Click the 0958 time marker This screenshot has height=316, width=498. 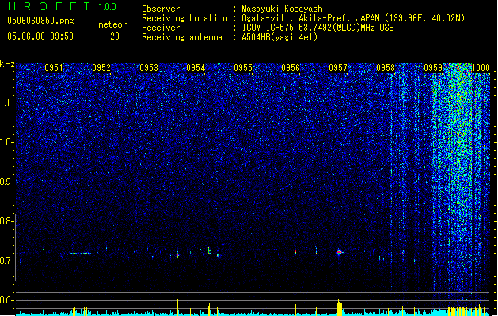coord(386,68)
